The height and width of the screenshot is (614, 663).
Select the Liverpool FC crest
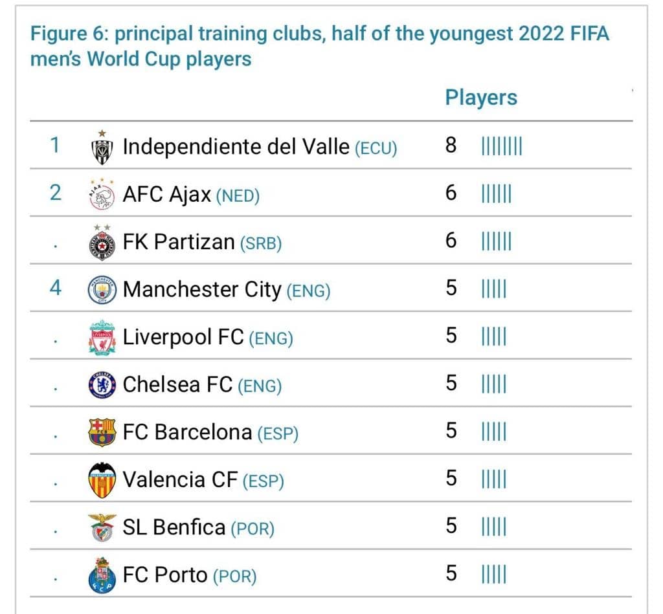coord(102,337)
